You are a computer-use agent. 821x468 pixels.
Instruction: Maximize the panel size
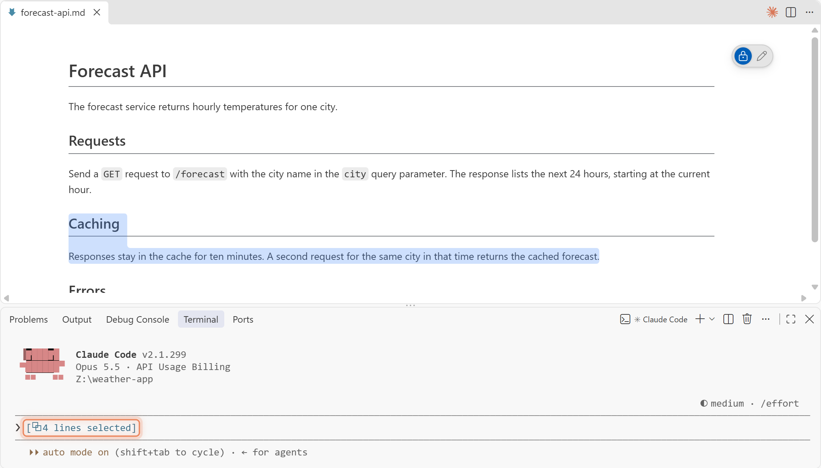point(791,319)
